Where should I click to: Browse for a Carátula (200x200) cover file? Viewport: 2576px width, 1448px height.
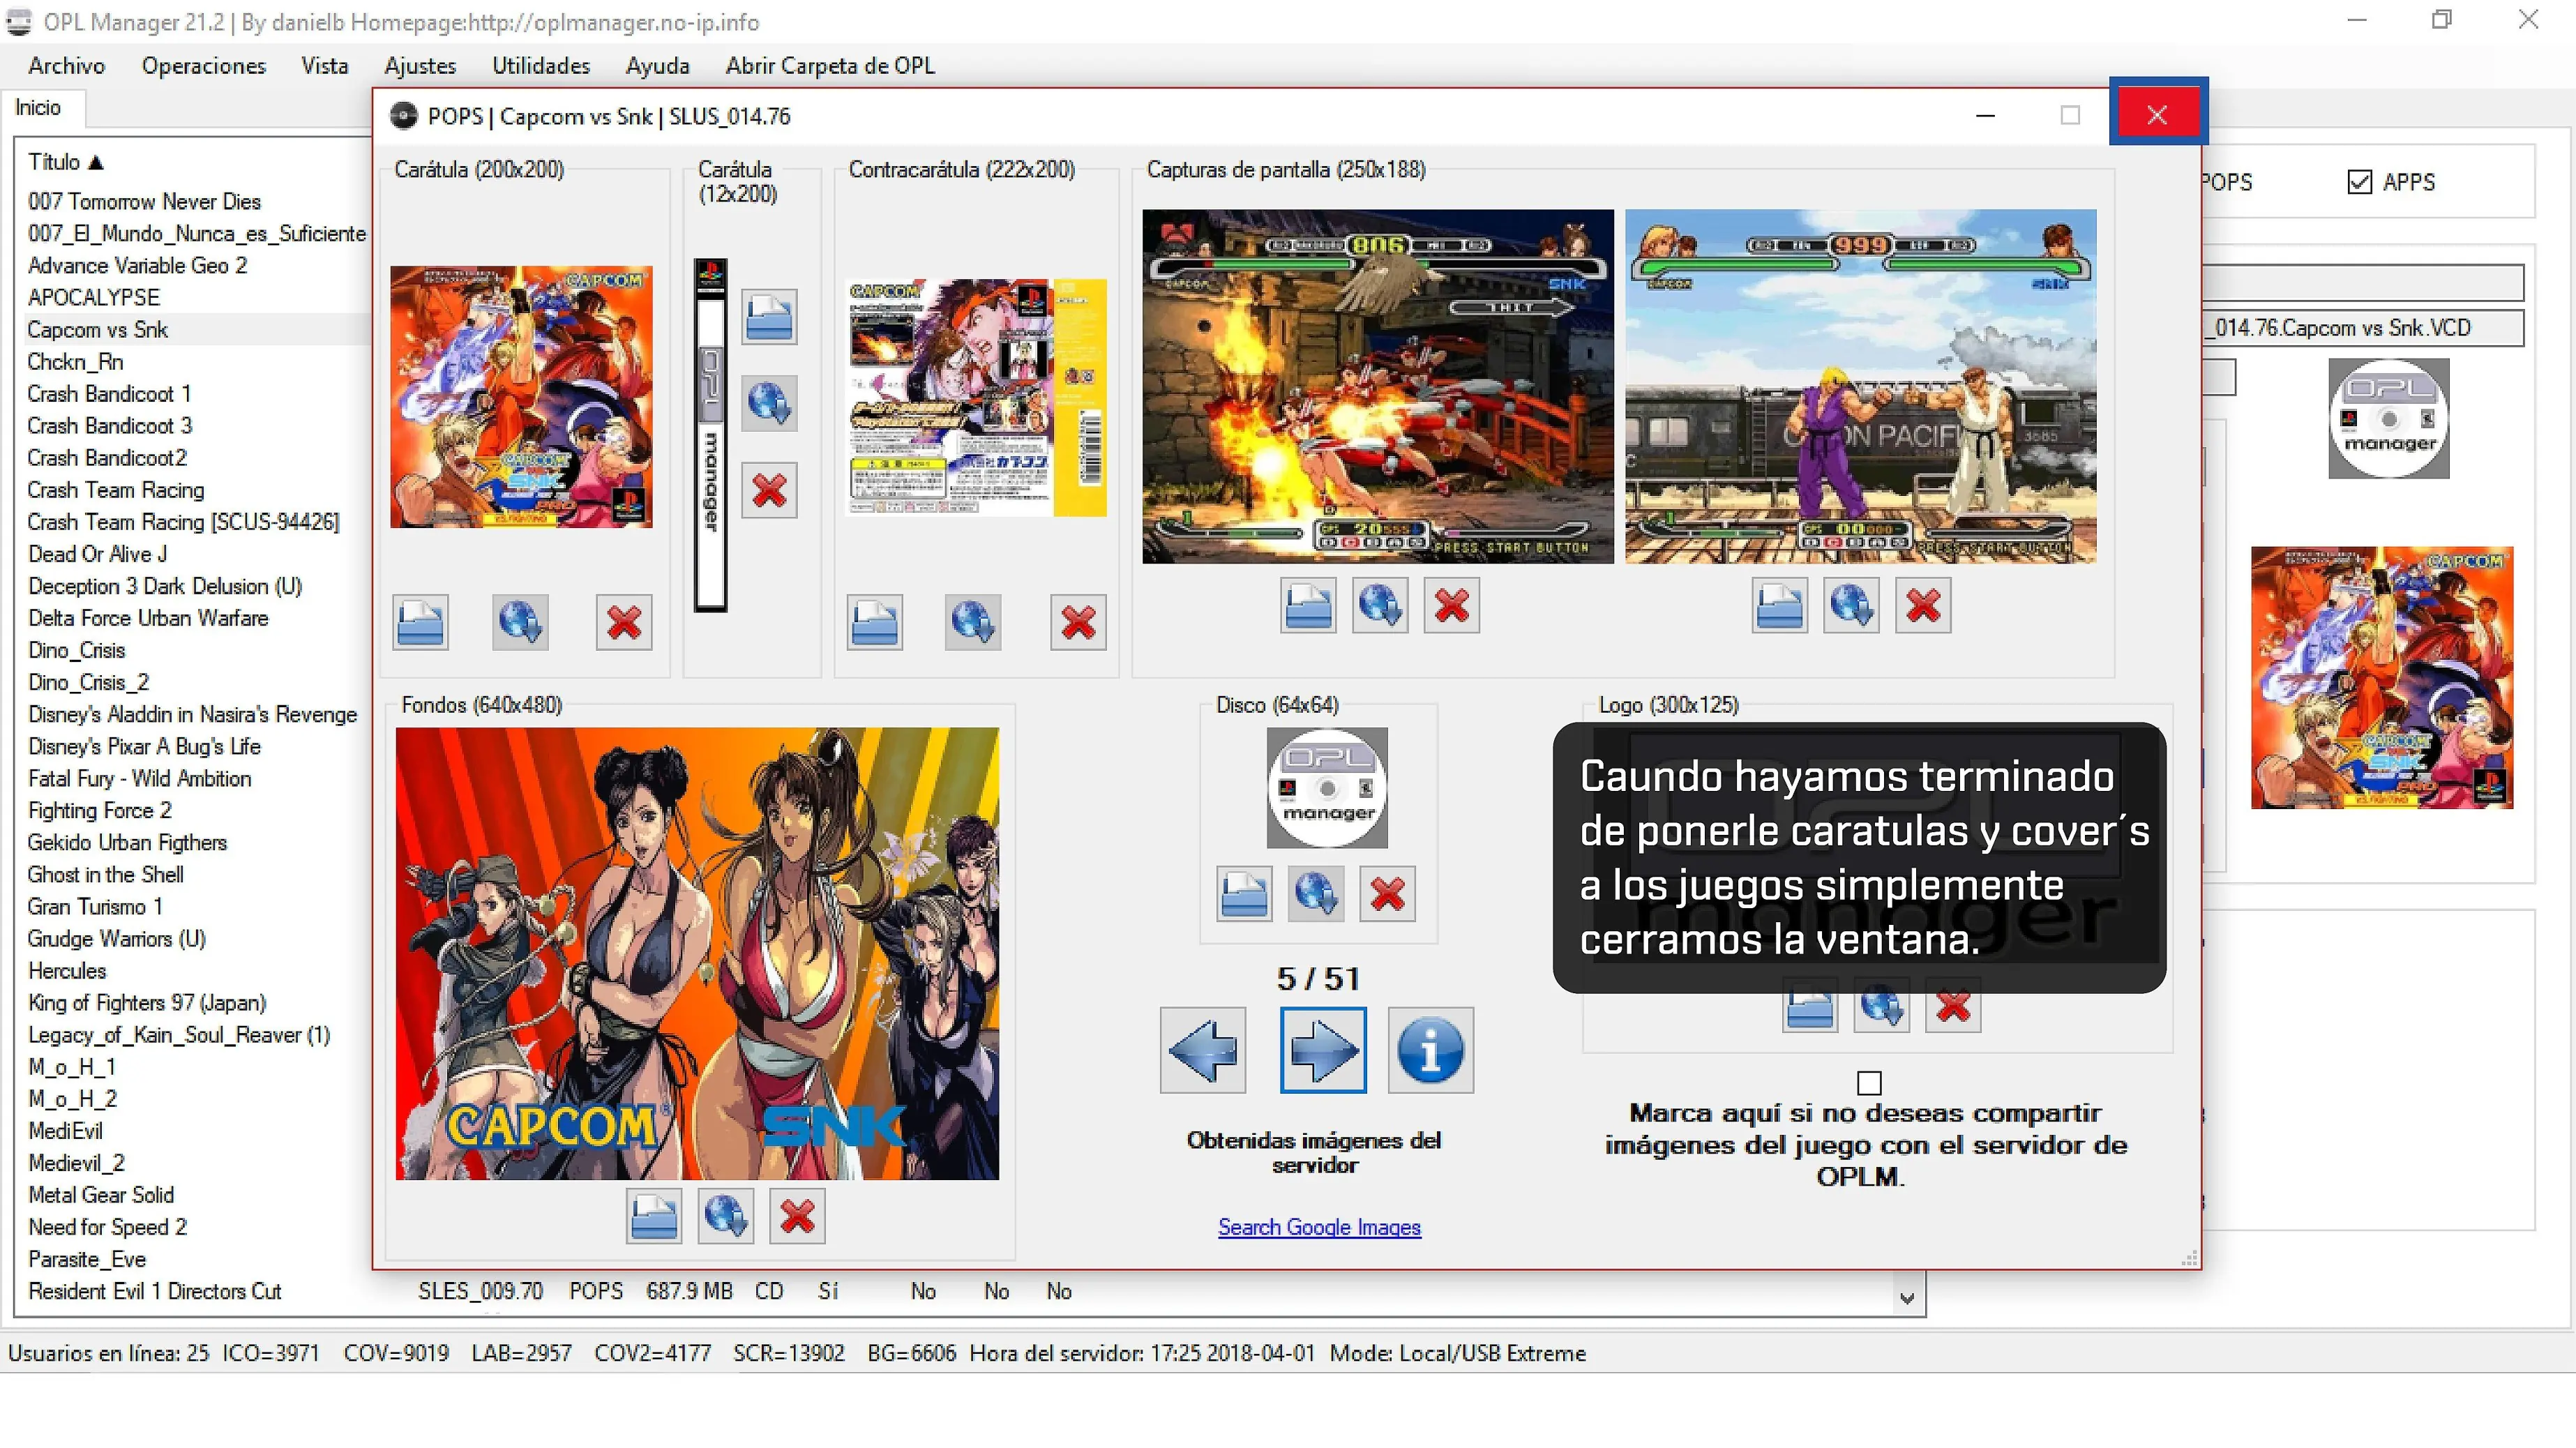tap(420, 622)
